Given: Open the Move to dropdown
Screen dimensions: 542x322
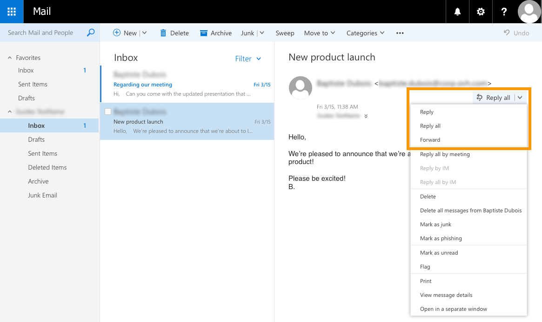Looking at the screenshot, I should pos(320,33).
